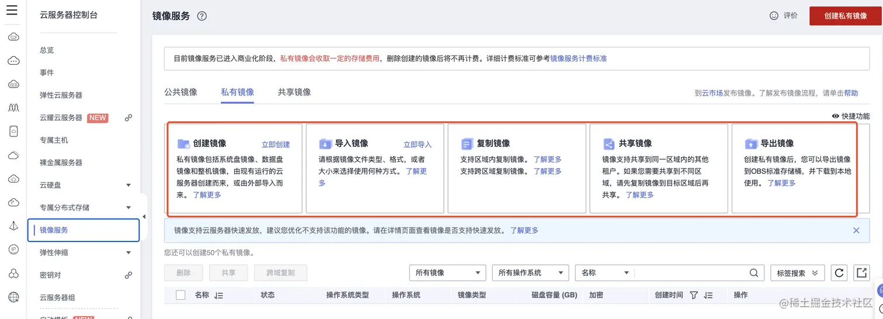
Task: Click the 立即导入 link
Action: point(418,145)
